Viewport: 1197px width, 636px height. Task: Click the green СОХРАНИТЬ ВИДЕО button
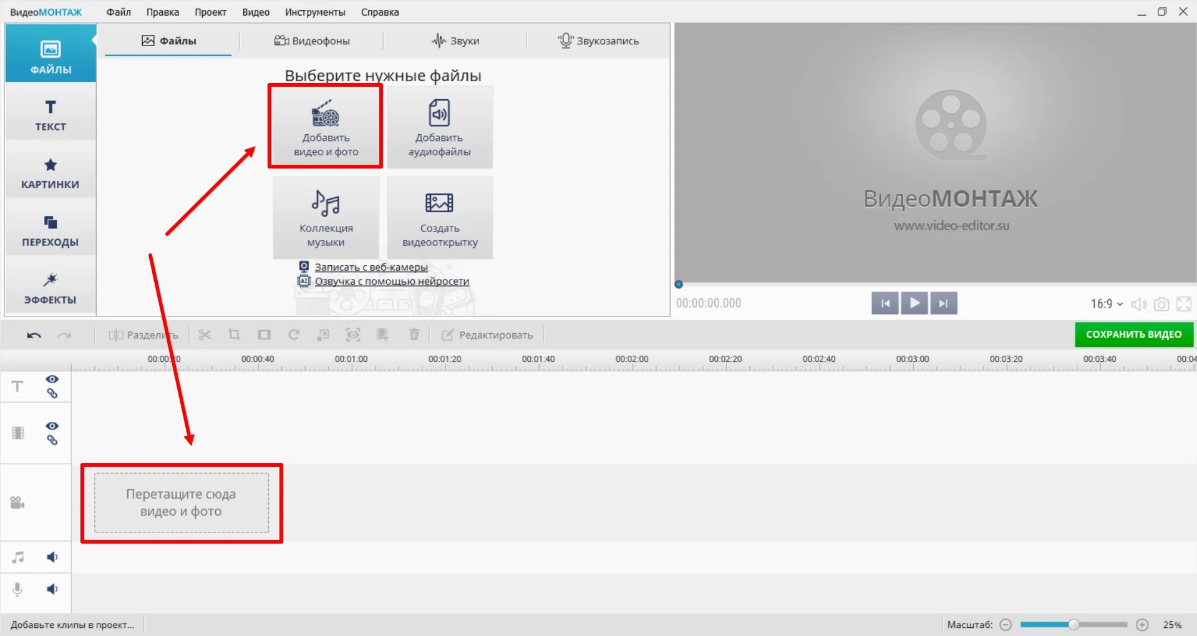point(1133,335)
